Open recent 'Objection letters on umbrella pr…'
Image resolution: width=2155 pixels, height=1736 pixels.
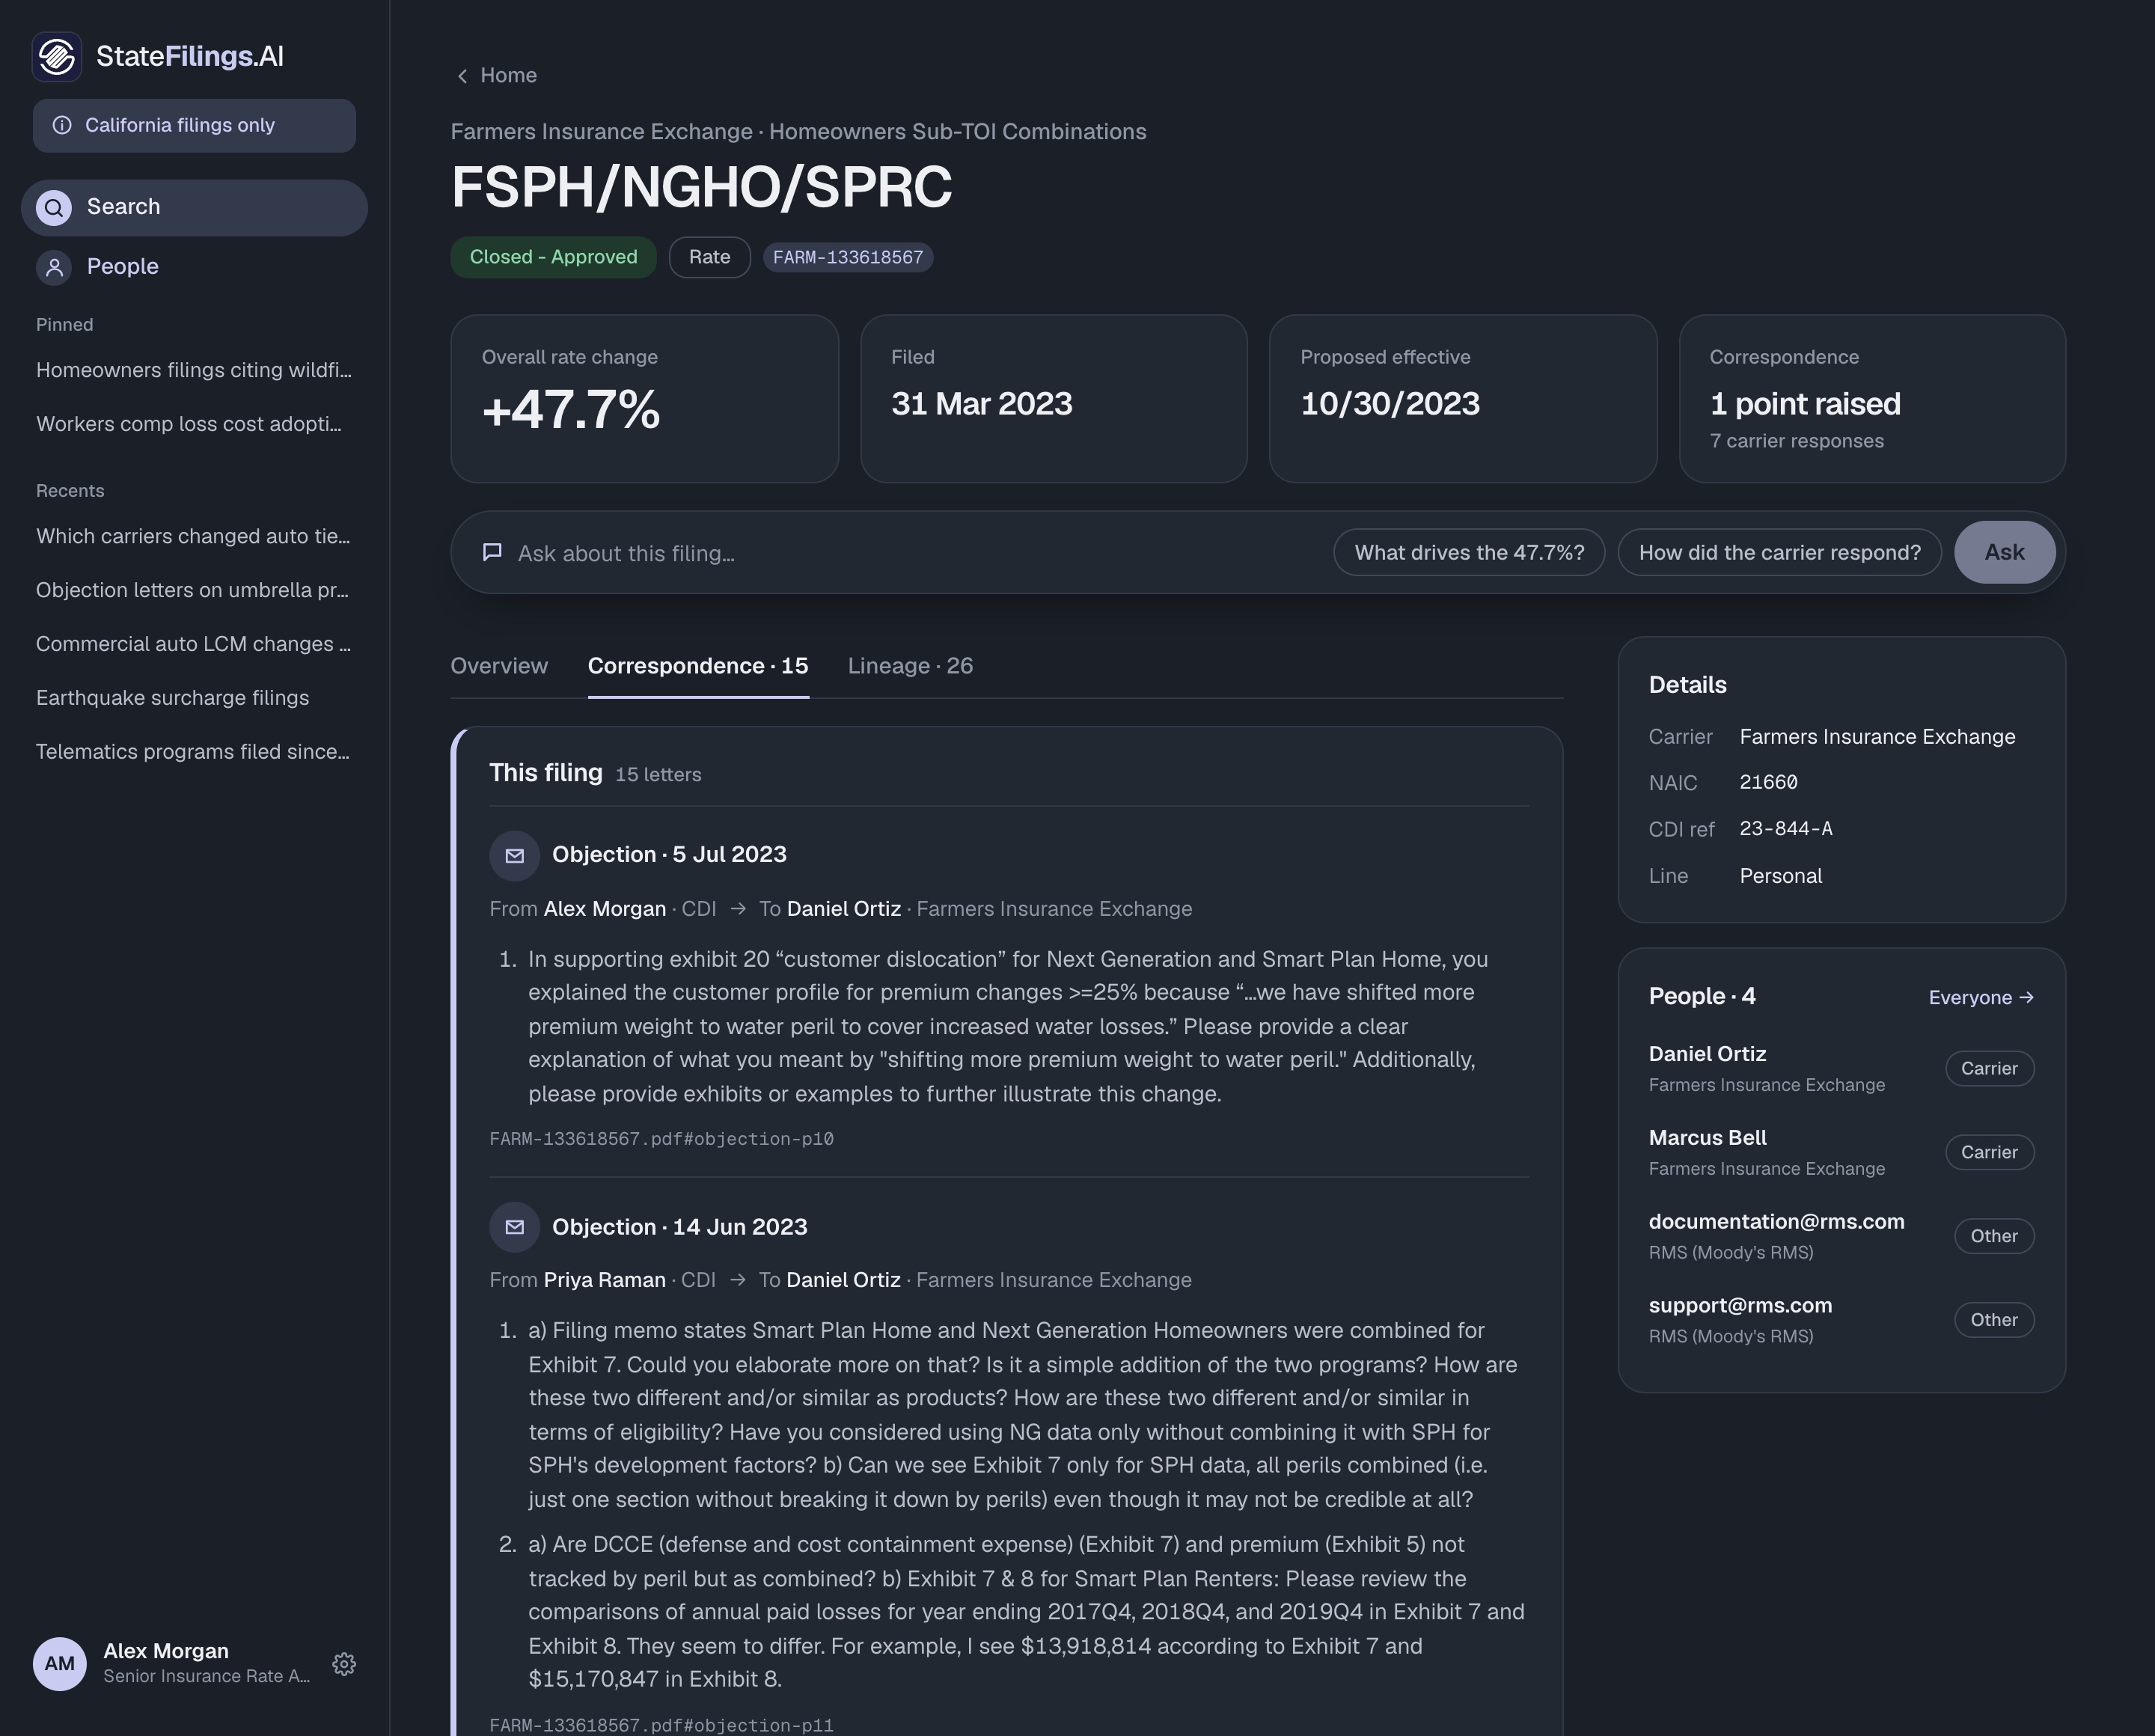[x=194, y=590]
